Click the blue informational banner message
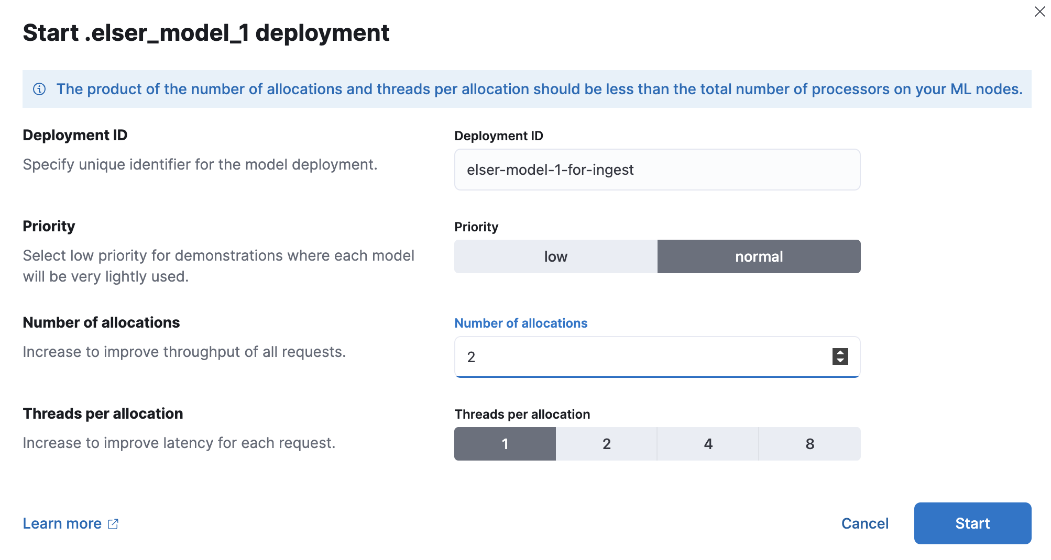 coord(540,89)
